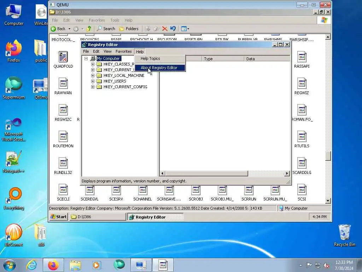This screenshot has width=362, height=272.
Task: Click Registry Editor taskbar button in QEMU
Action: (x=156, y=217)
